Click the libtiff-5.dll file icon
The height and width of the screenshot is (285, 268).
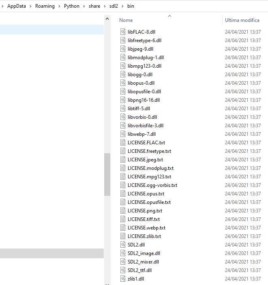pos(123,109)
